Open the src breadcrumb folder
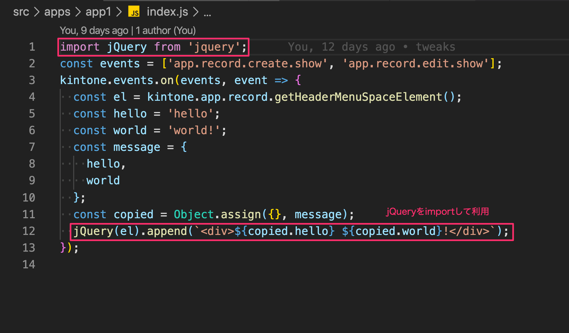 [x=21, y=12]
